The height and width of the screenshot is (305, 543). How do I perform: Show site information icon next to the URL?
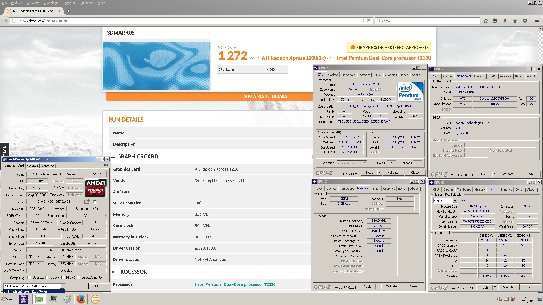pos(14,21)
